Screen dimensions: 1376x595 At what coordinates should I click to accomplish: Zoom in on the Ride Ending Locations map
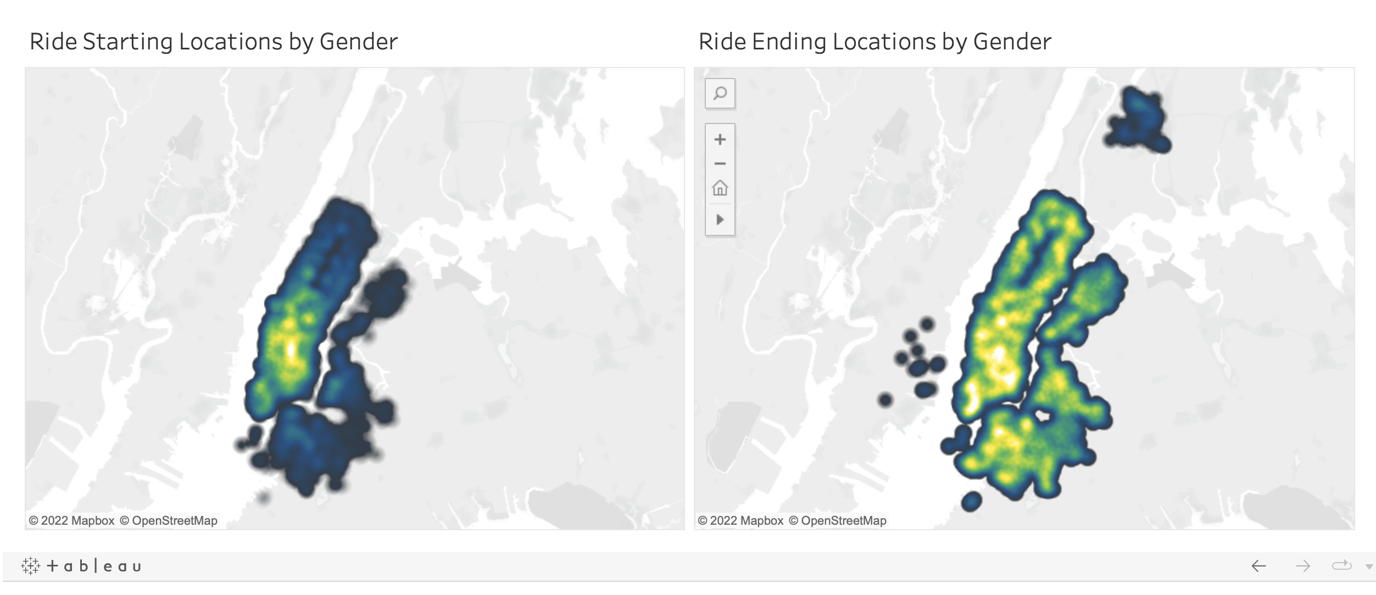tap(719, 139)
